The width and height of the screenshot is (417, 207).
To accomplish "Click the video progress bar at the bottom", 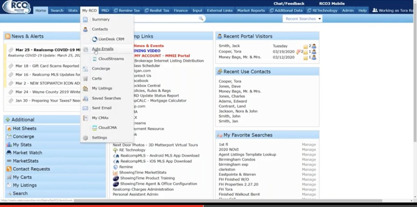I will pos(208,206).
